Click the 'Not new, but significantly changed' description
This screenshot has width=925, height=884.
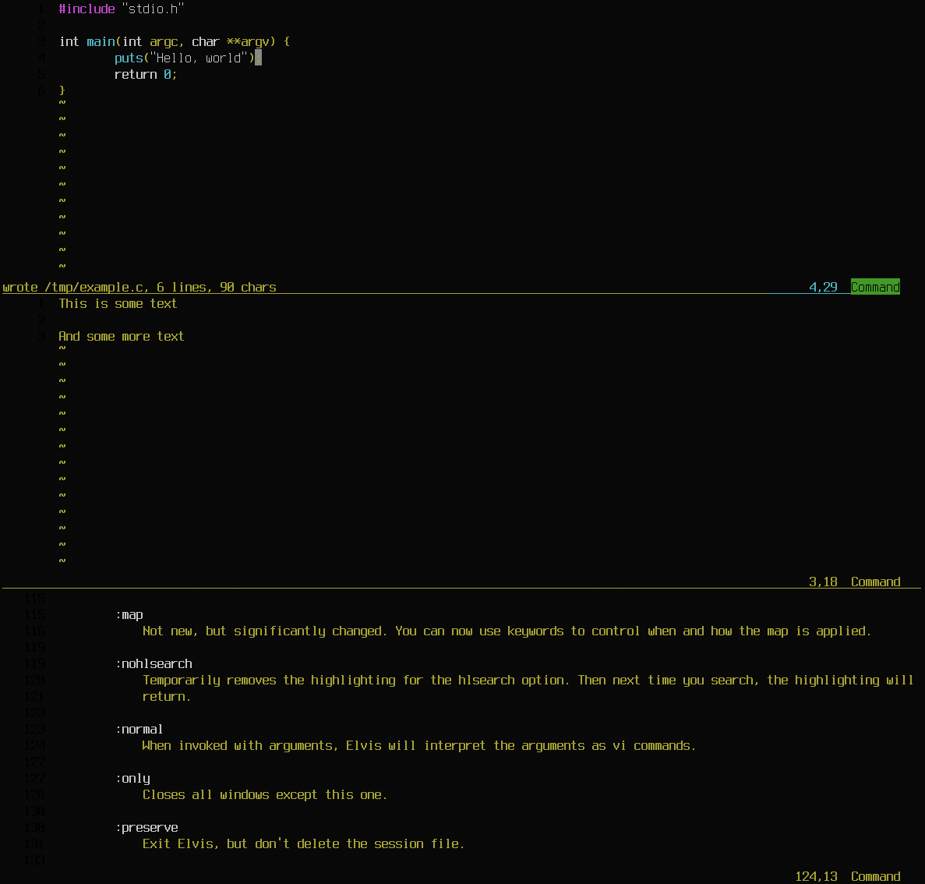coord(507,631)
